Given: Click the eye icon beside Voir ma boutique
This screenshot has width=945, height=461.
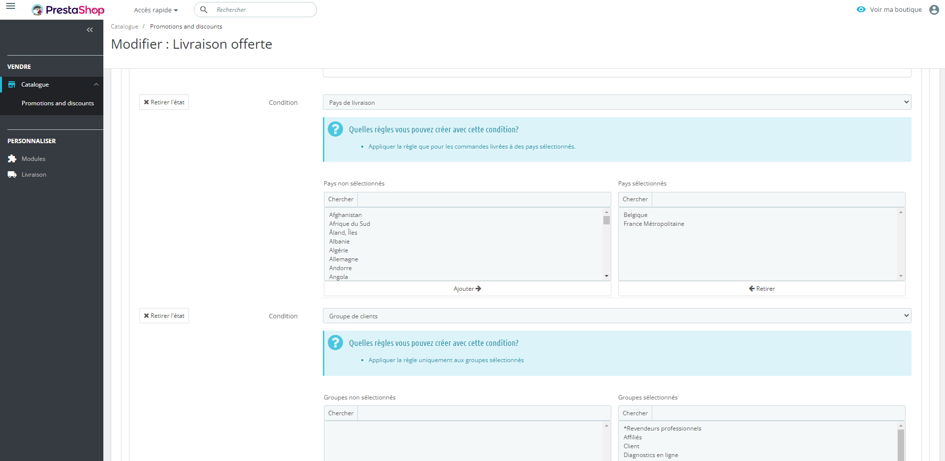Looking at the screenshot, I should coord(861,10).
